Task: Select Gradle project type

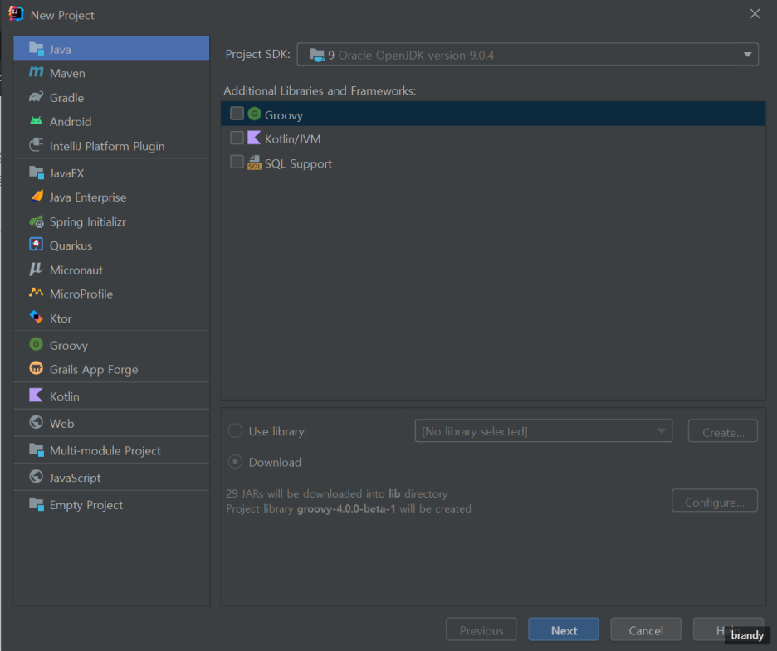Action: [111, 98]
